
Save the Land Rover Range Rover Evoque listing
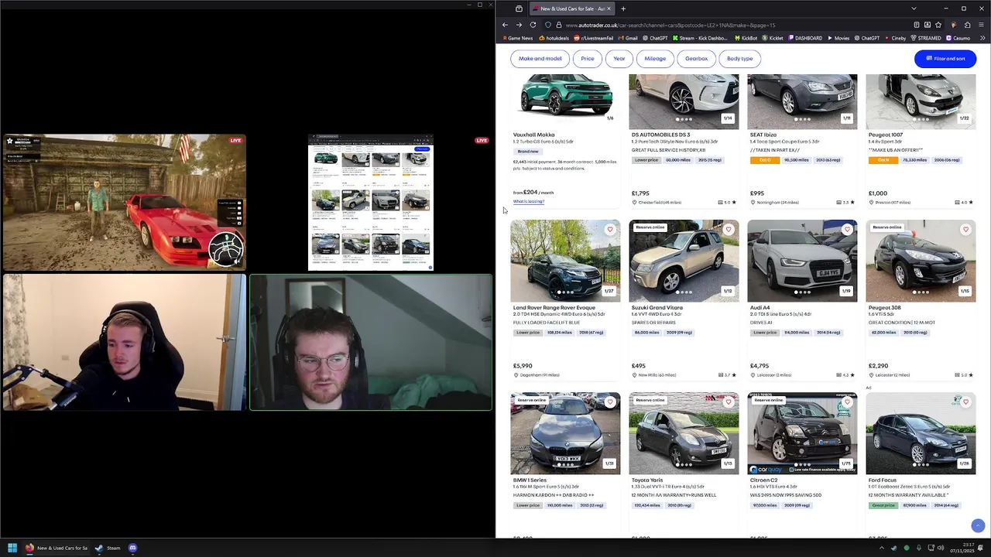(610, 230)
